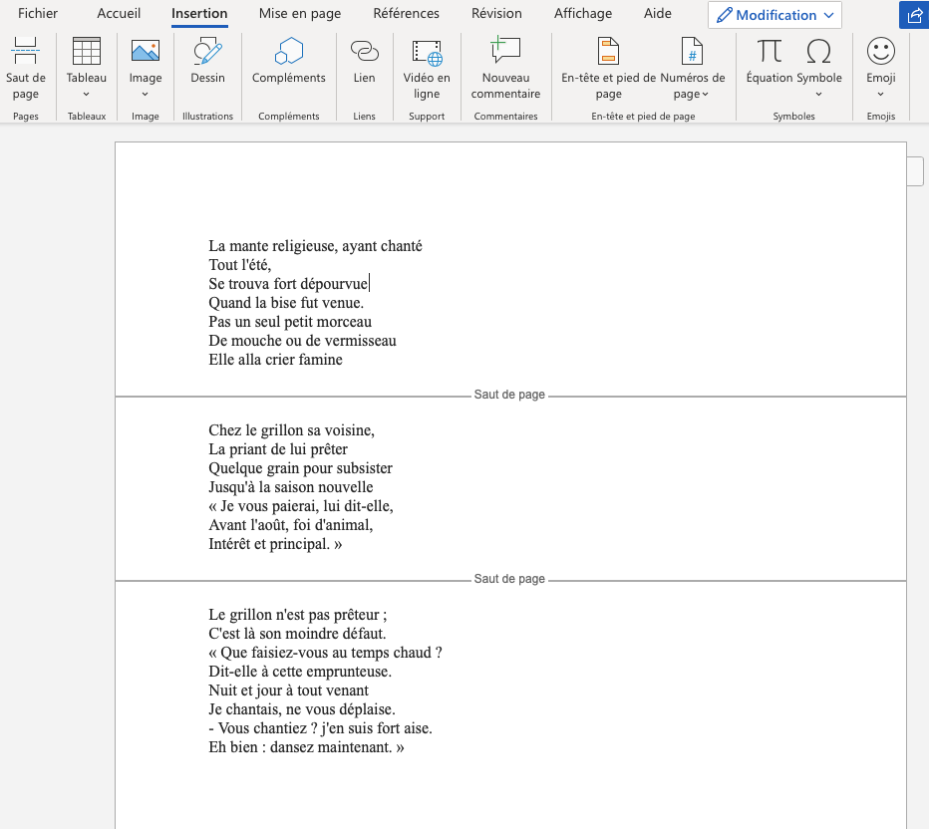
Task: Click the Numéros de page icon
Action: [692, 51]
